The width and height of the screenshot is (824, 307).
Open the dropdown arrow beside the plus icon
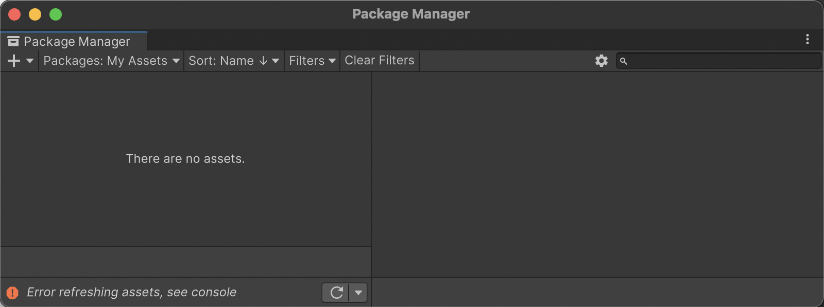[x=30, y=61]
